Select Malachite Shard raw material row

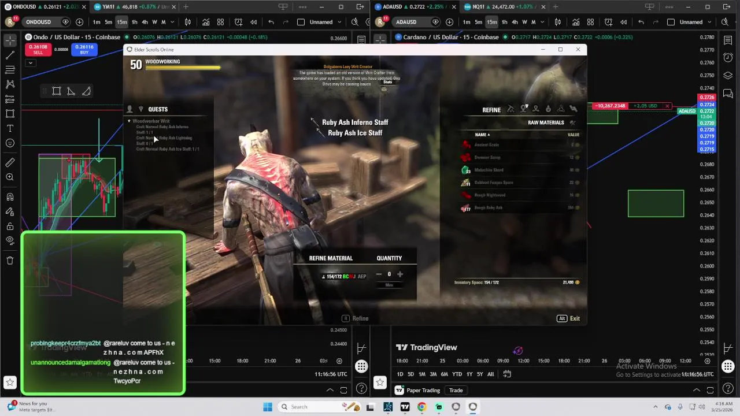(x=520, y=170)
